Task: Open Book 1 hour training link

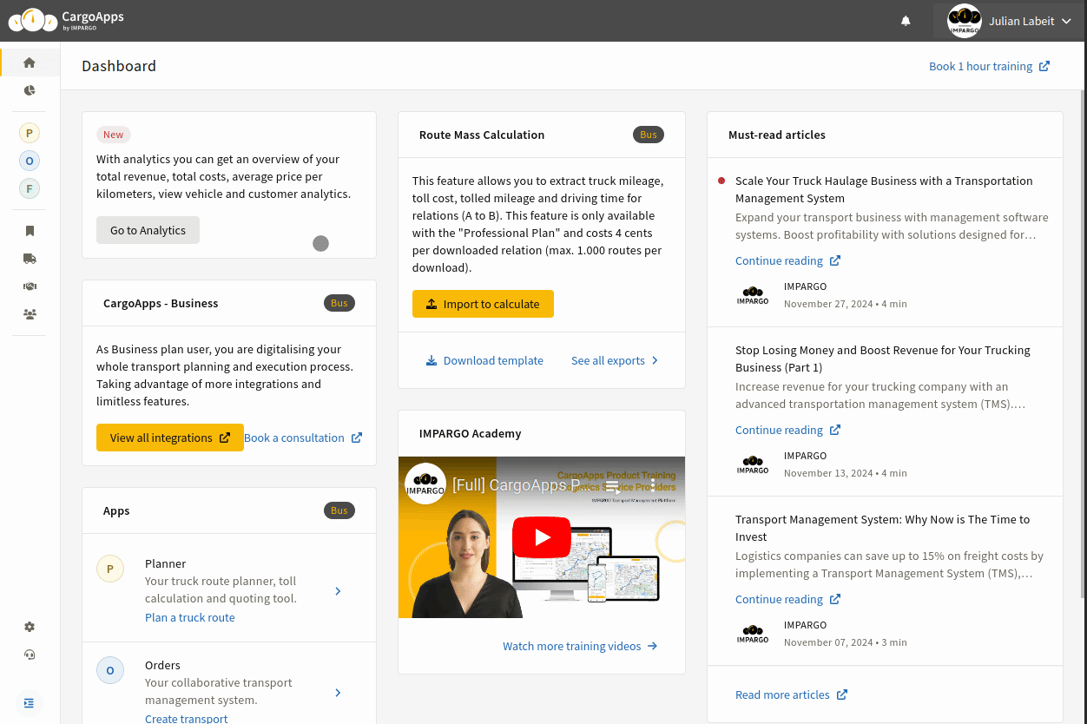Action: pyautogui.click(x=989, y=66)
